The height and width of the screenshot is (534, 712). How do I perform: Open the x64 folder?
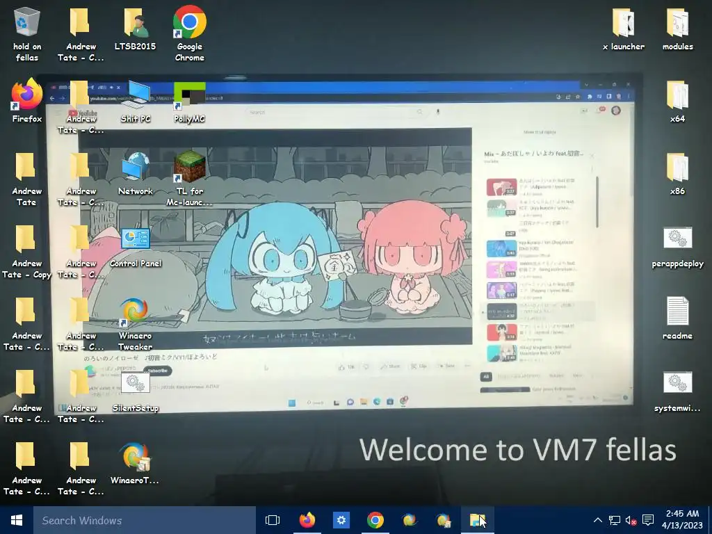[x=677, y=101]
